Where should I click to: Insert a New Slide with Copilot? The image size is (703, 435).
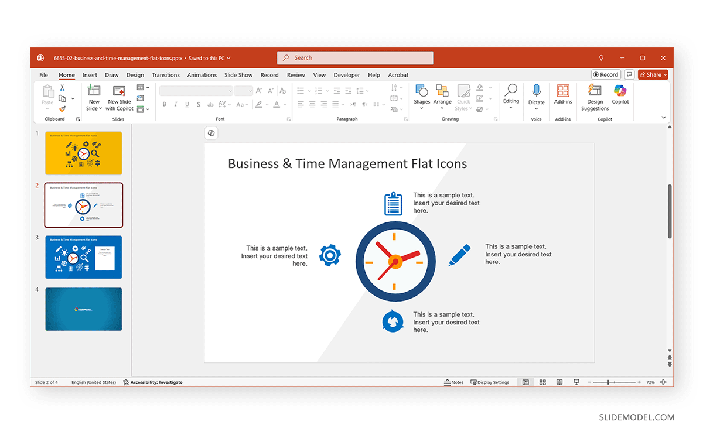coord(120,98)
